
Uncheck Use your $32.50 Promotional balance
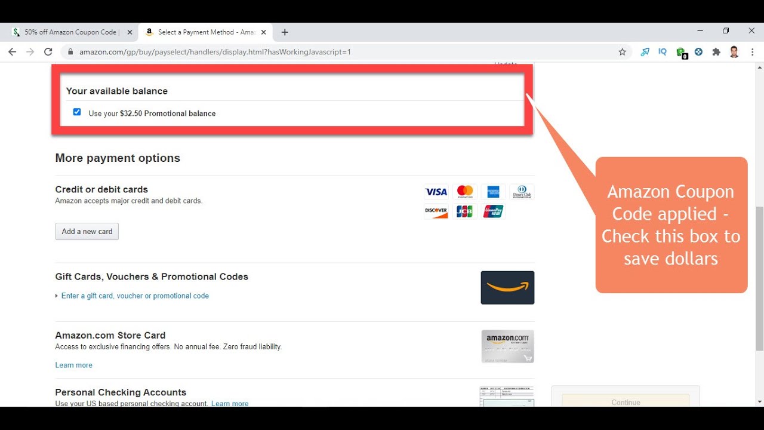point(77,112)
